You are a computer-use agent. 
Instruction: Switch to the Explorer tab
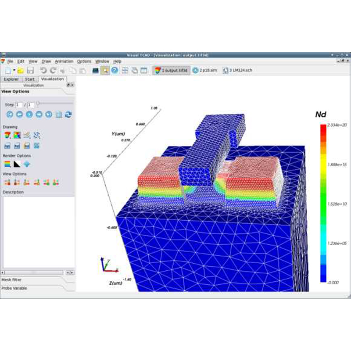[11, 79]
